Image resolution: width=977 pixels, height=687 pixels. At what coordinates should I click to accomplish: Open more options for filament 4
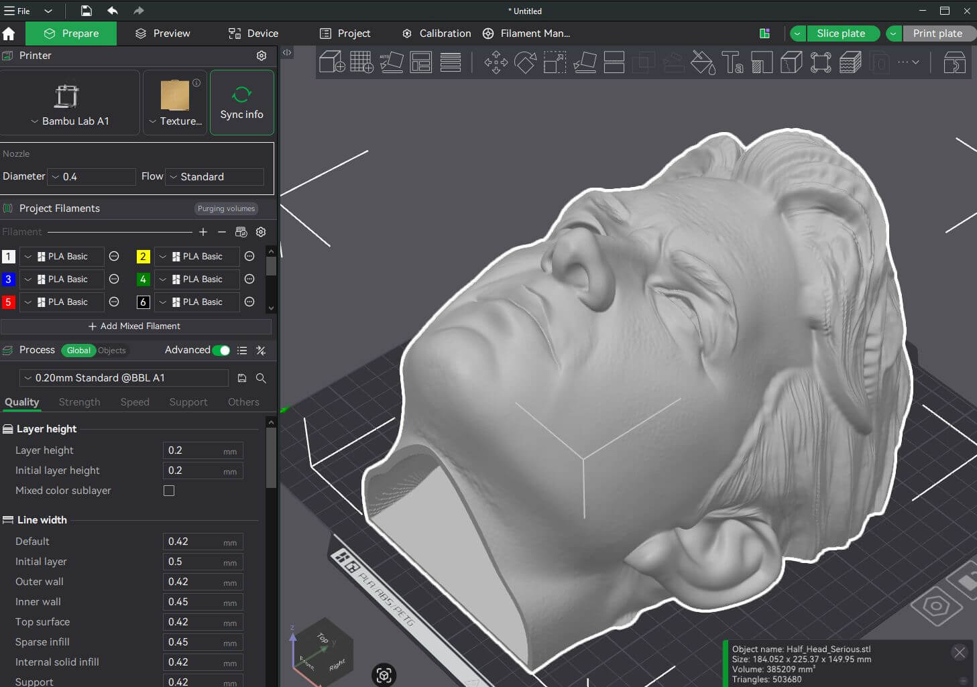tap(249, 279)
